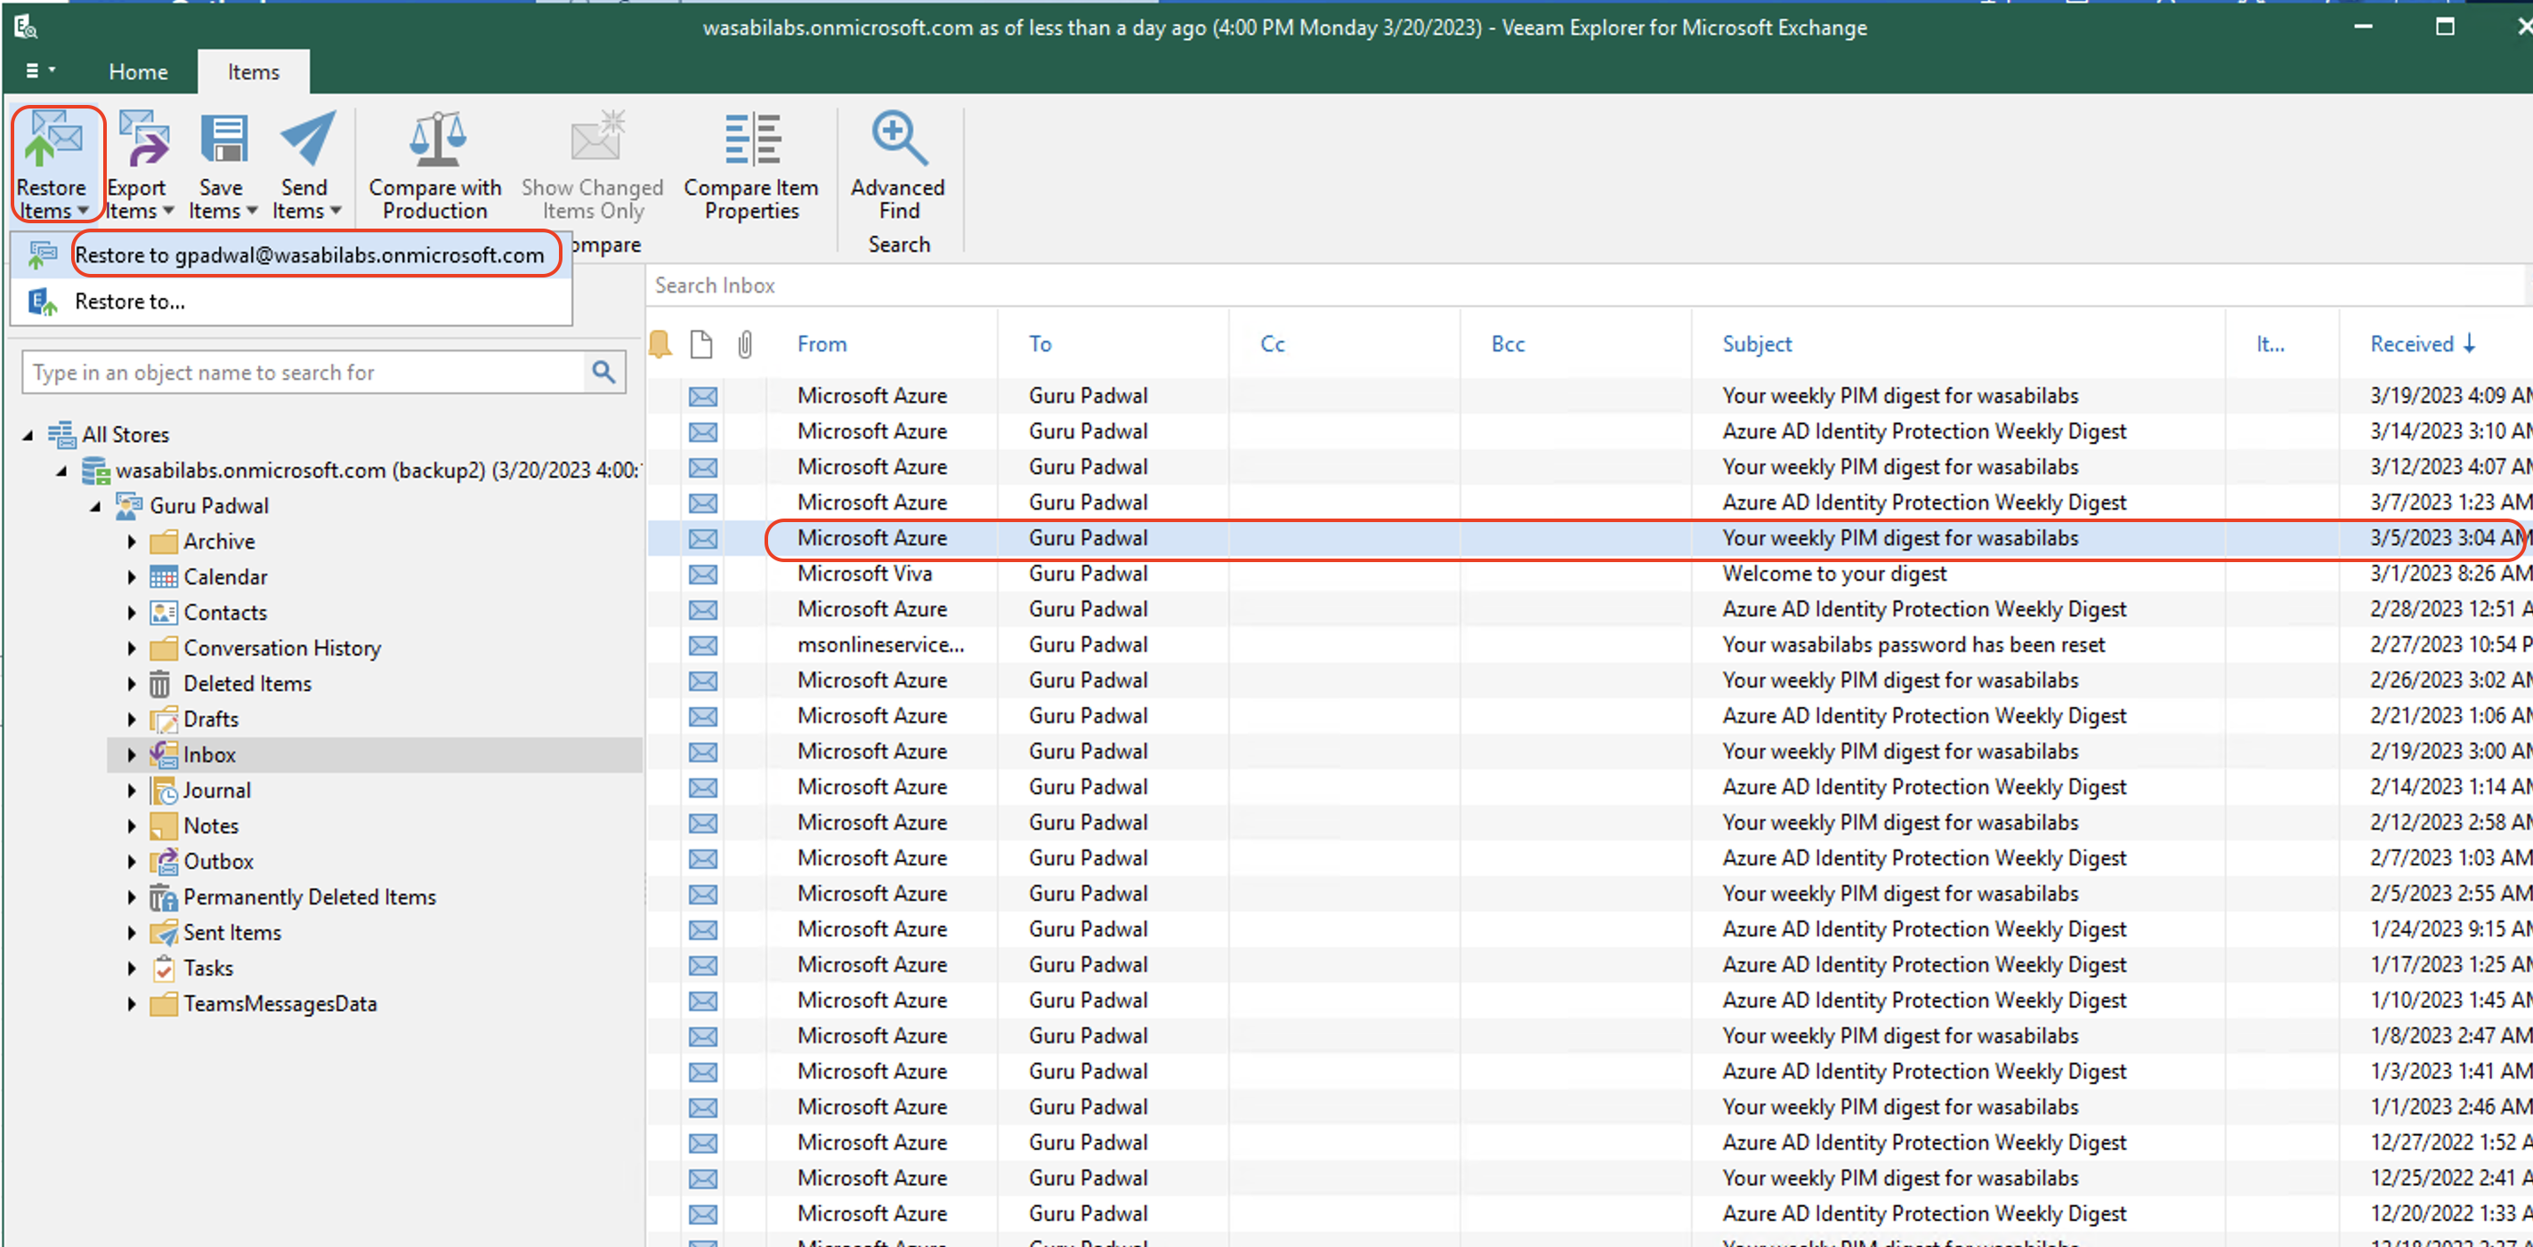The width and height of the screenshot is (2533, 1247).
Task: Click the Inbox folder icon in tree
Action: coord(163,754)
